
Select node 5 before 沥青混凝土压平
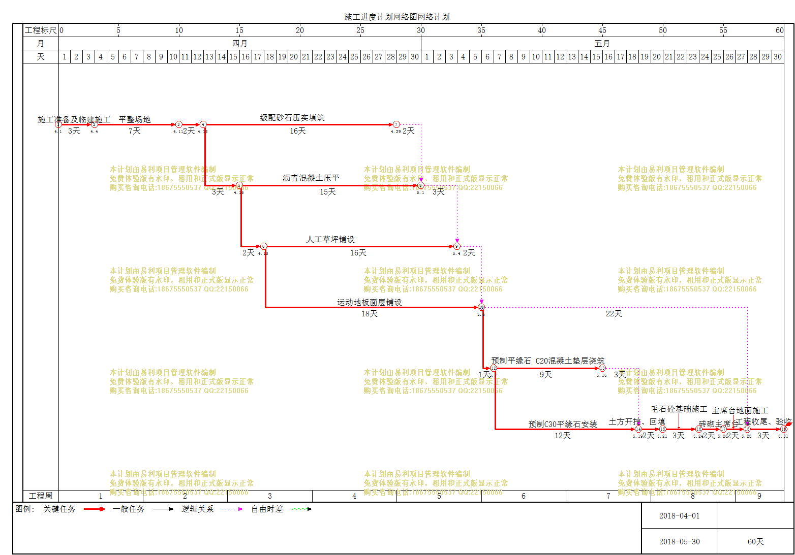click(239, 185)
